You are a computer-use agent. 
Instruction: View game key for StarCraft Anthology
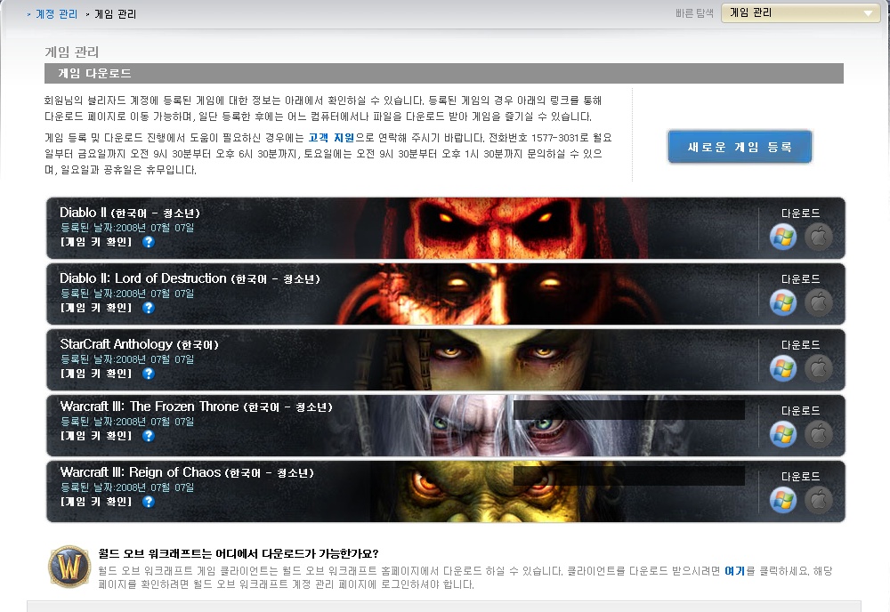[x=96, y=374]
